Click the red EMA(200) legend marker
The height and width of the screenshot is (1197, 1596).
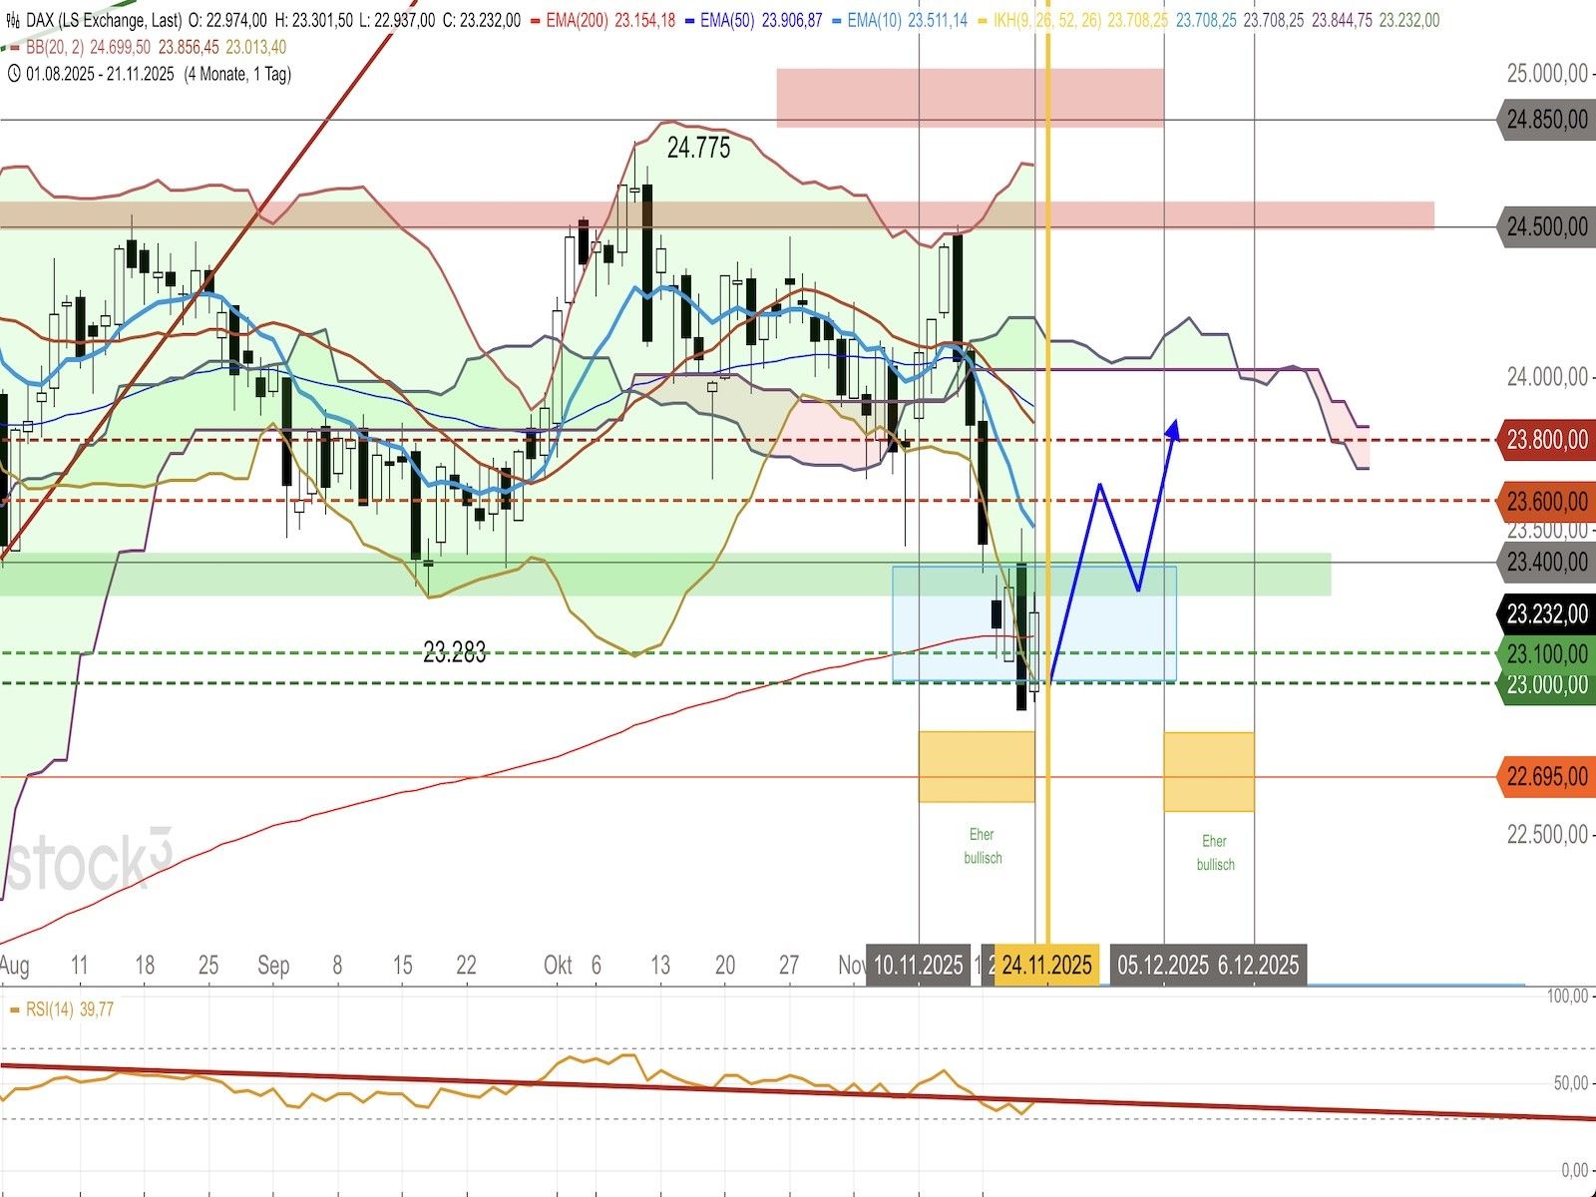537,20
